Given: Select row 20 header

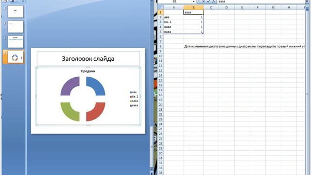Looking at the screenshot, I should click(160, 105).
